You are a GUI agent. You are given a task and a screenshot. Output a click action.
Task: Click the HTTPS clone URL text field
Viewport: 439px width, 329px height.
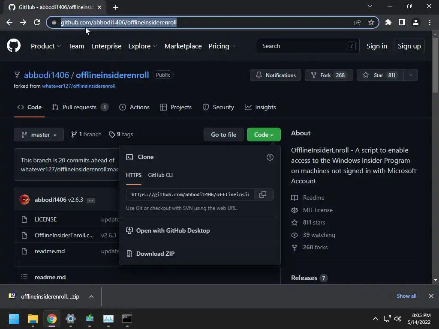pyautogui.click(x=190, y=194)
